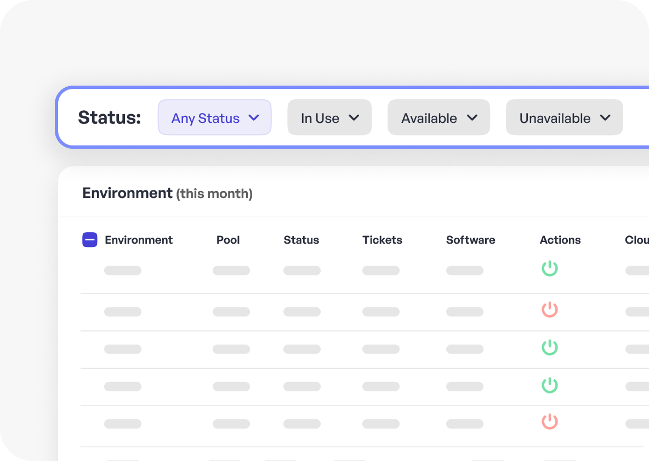Sort by the Status column header
This screenshot has width=649, height=461.
pyautogui.click(x=301, y=240)
